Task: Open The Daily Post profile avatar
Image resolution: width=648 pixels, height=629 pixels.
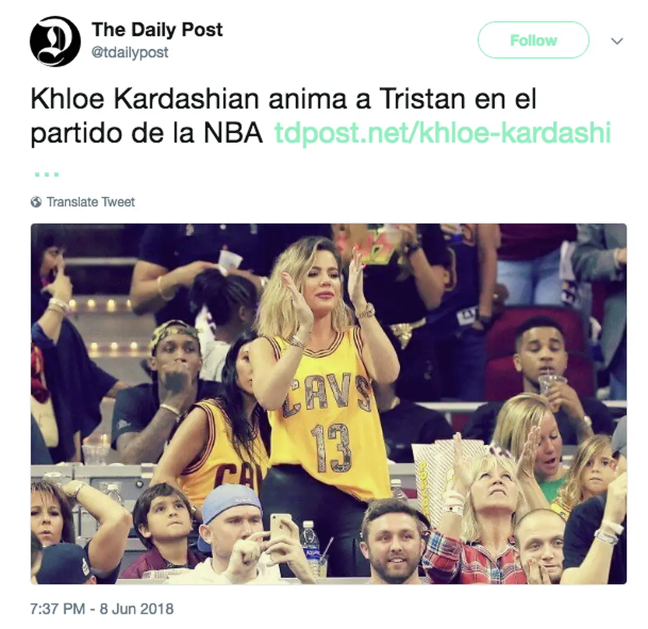Action: point(55,41)
